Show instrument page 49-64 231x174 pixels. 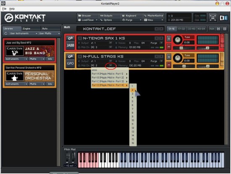tap(201, 29)
